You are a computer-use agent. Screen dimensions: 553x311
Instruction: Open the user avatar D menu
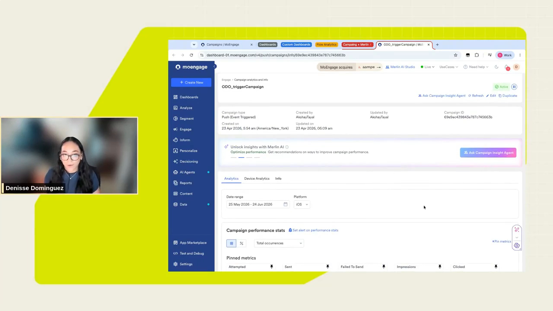tap(516, 67)
